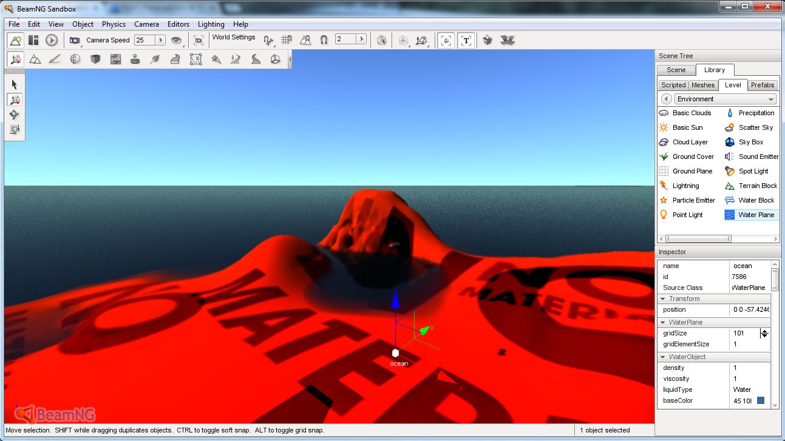Open the Mesh Road Editor icon
The height and width of the screenshot is (441, 785).
click(x=175, y=59)
